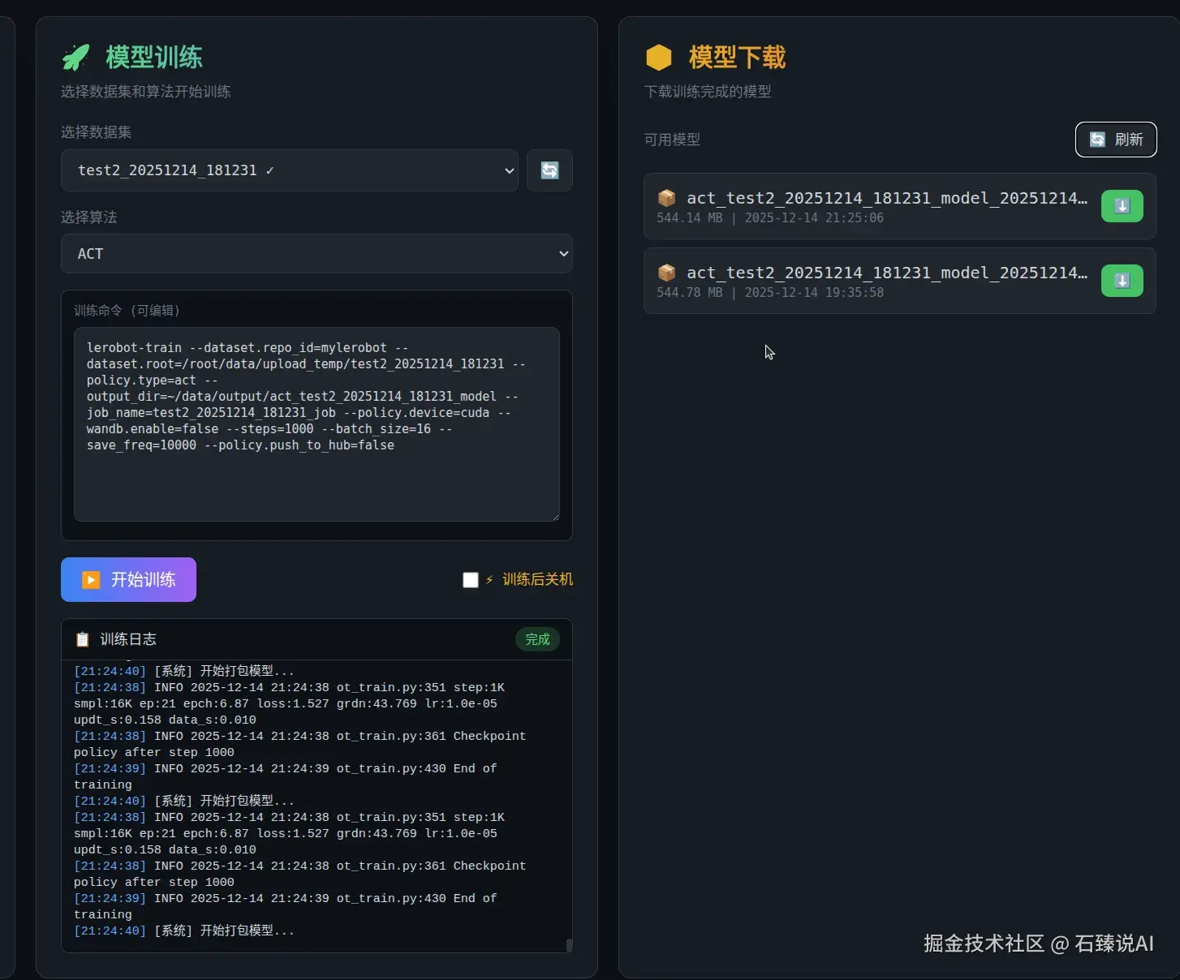Enable the 训练后关机 checkbox
1180x980 pixels.
coord(471,580)
